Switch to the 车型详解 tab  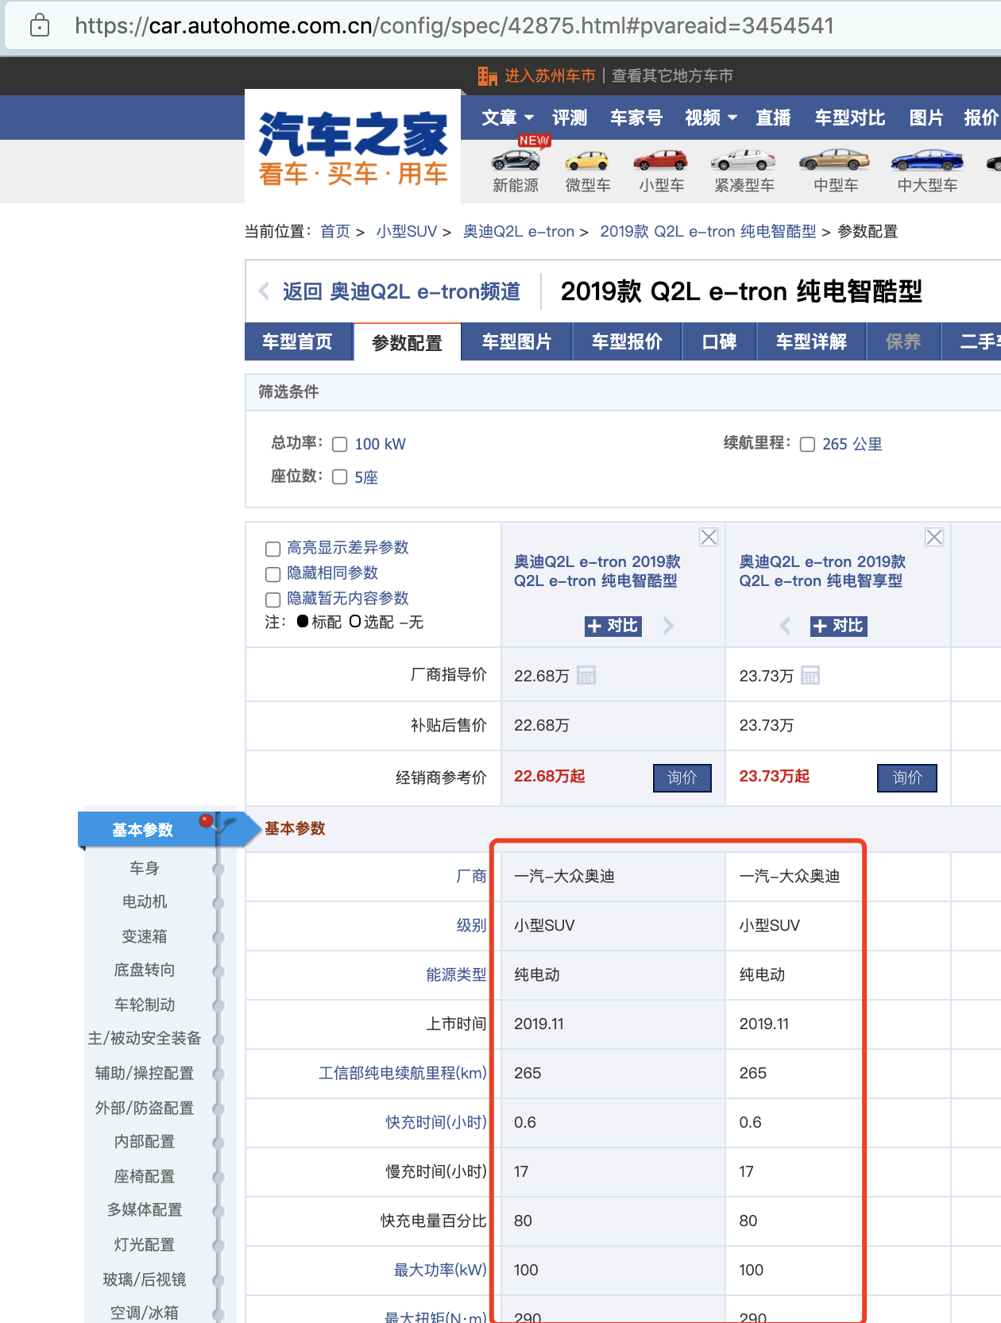click(811, 341)
